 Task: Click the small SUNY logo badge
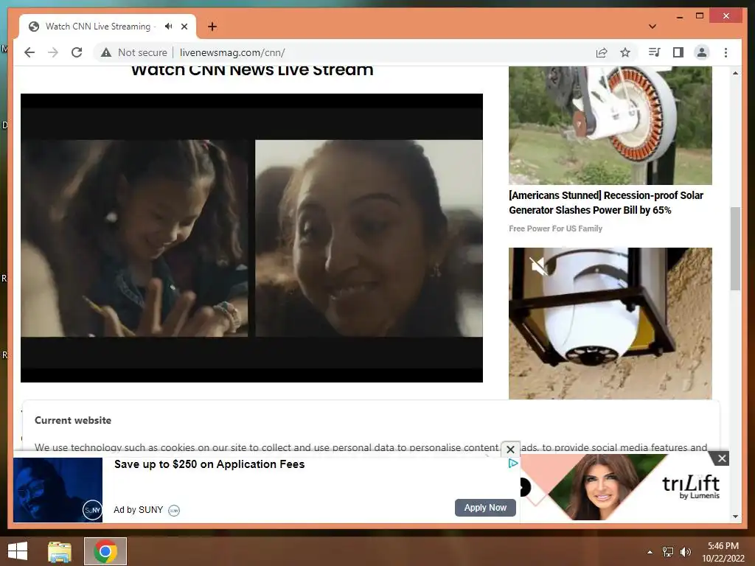(x=174, y=510)
